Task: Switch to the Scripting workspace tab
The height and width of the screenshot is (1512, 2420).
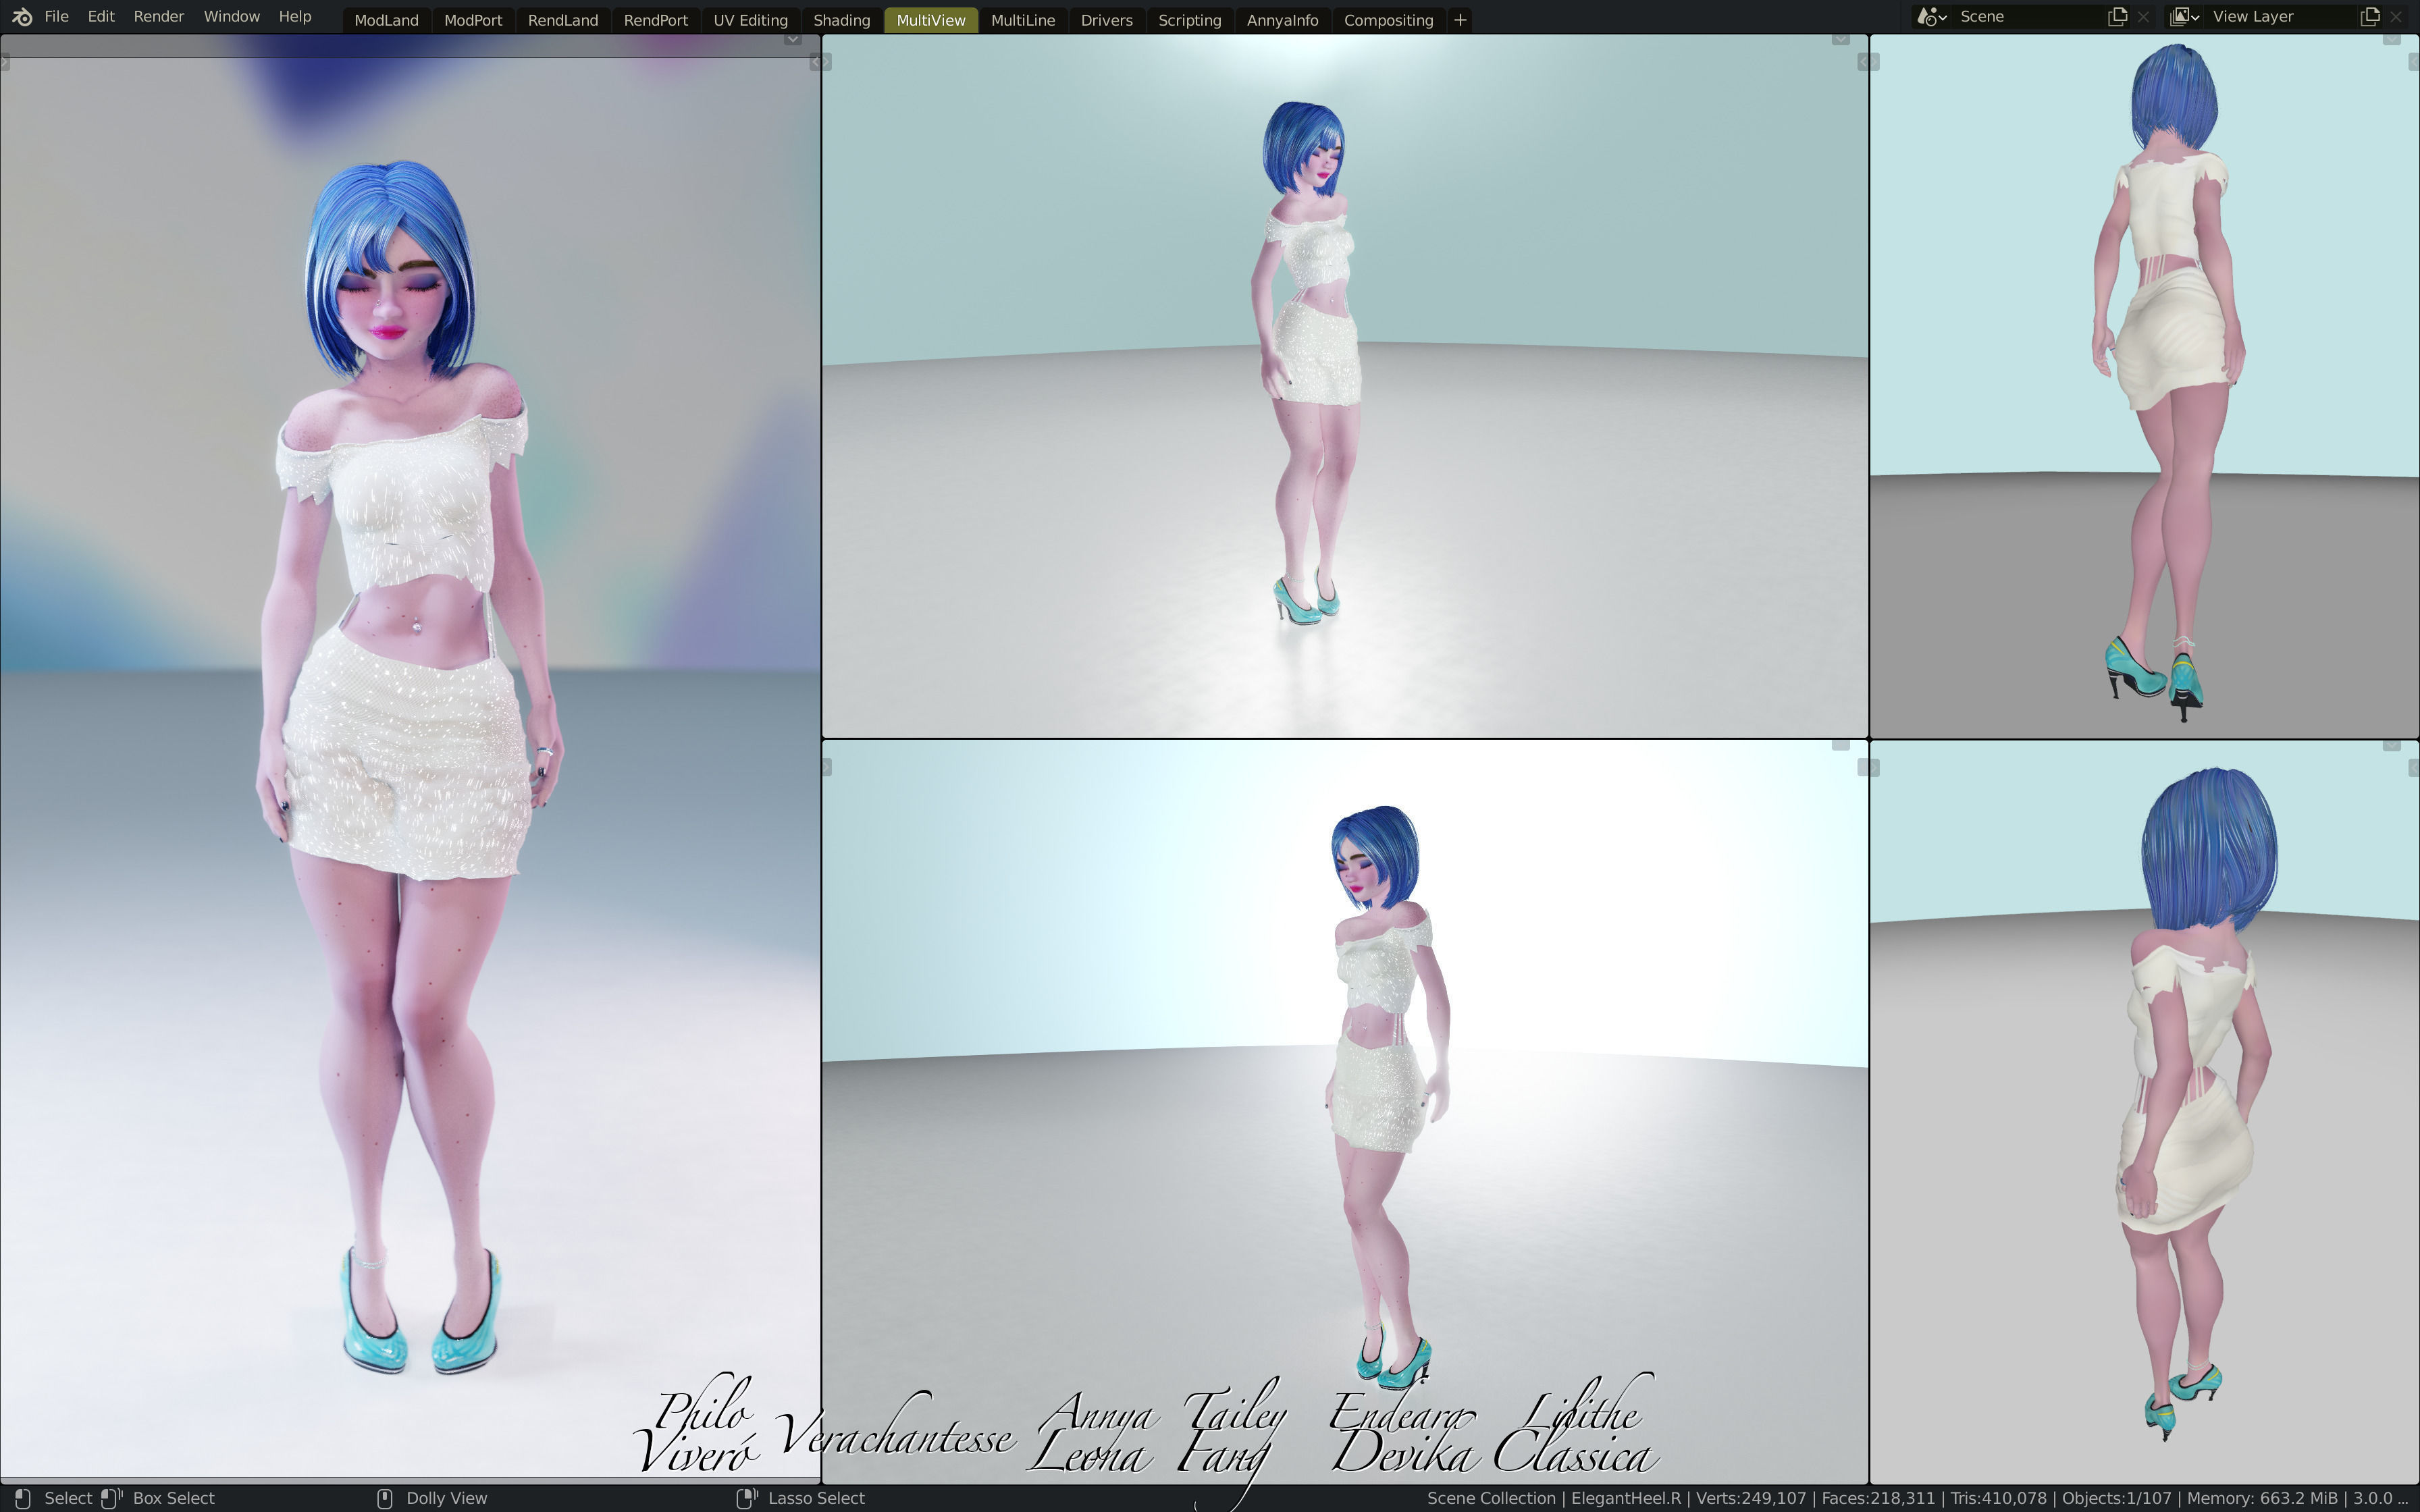Action: tap(1189, 20)
